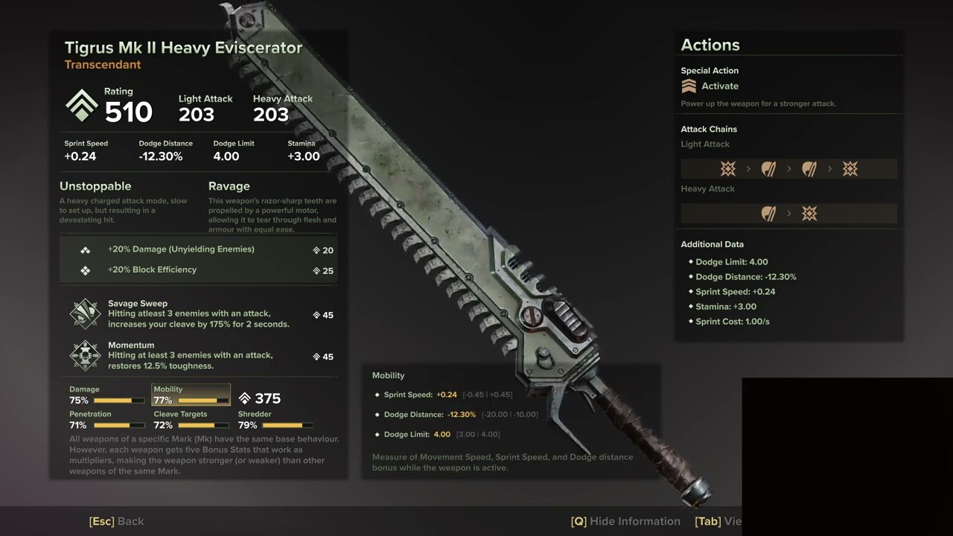
Task: Click perk icon beside Block Efficiency
Action: [86, 270]
